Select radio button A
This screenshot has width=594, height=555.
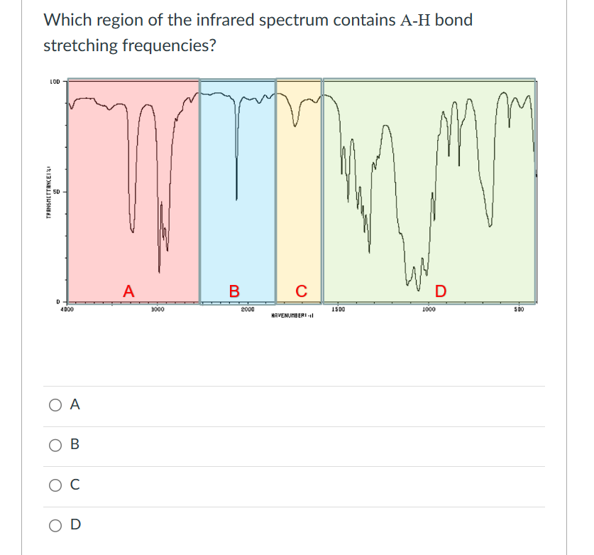[x=54, y=405]
